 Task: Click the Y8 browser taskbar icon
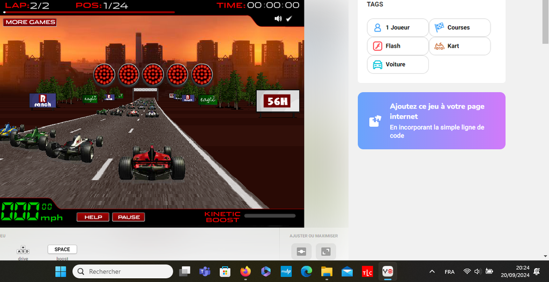[x=388, y=271]
